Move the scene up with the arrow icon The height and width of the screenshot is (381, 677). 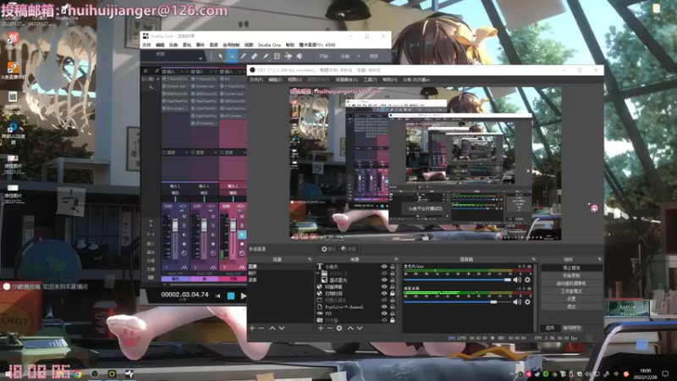pos(272,329)
